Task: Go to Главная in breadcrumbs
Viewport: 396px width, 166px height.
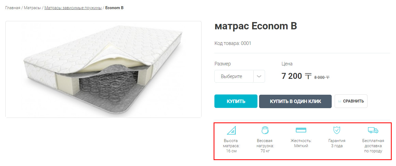Action: pyautogui.click(x=13, y=8)
